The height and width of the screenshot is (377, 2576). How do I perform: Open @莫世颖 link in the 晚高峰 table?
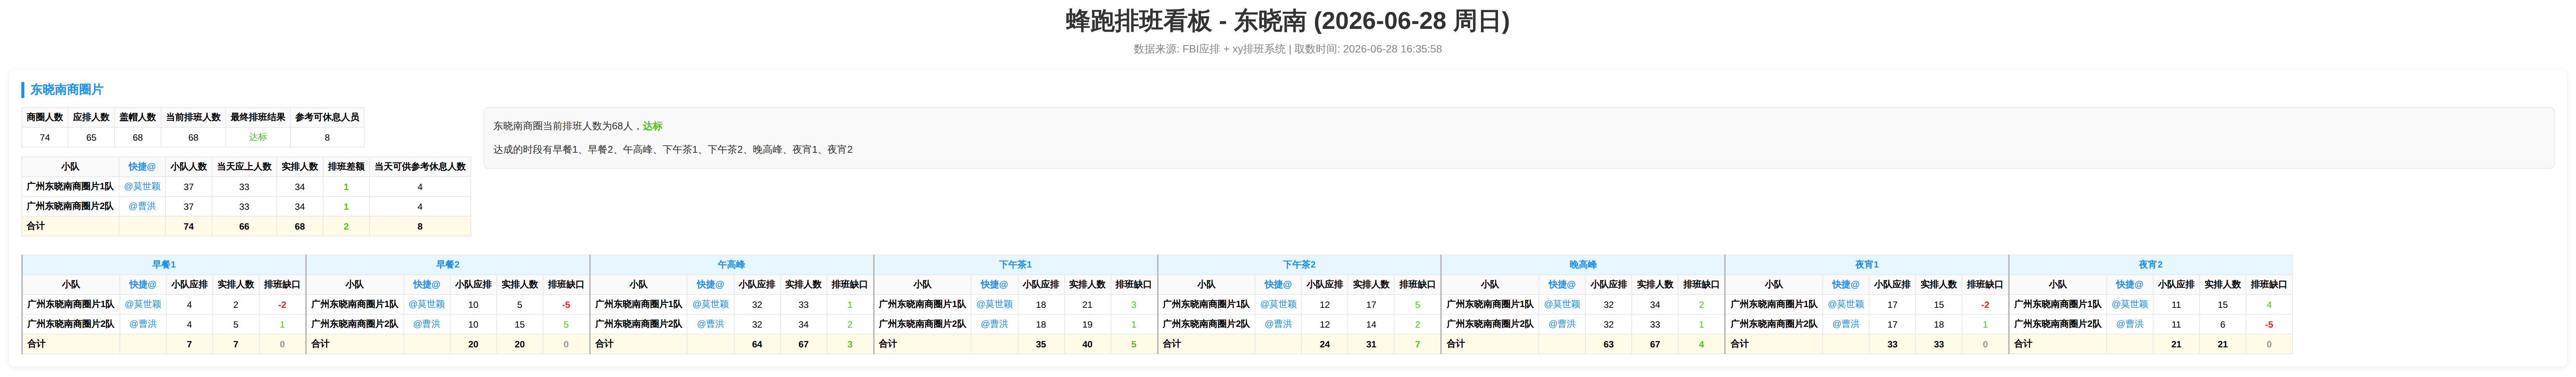pyautogui.click(x=1562, y=304)
